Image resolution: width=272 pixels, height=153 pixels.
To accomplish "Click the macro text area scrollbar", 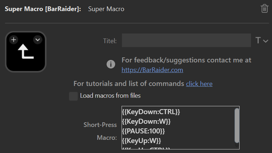I will (x=237, y=125).
